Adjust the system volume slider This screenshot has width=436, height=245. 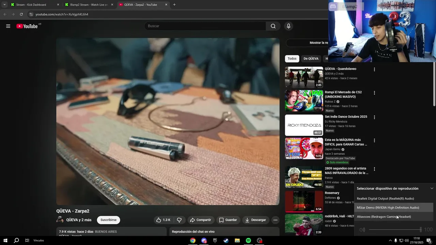pos(395,230)
